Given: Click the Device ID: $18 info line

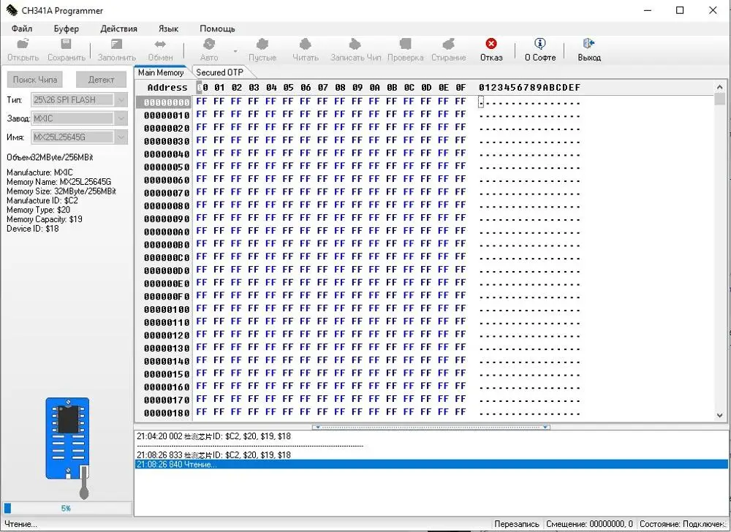Looking at the screenshot, I should point(33,228).
